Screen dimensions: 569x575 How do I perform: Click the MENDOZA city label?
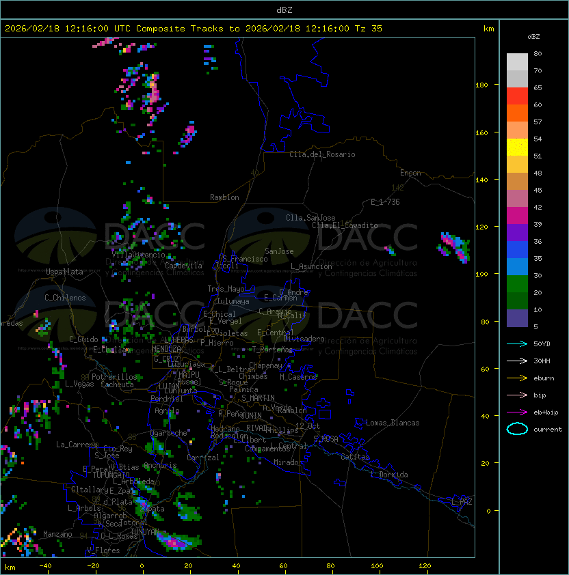(166, 349)
